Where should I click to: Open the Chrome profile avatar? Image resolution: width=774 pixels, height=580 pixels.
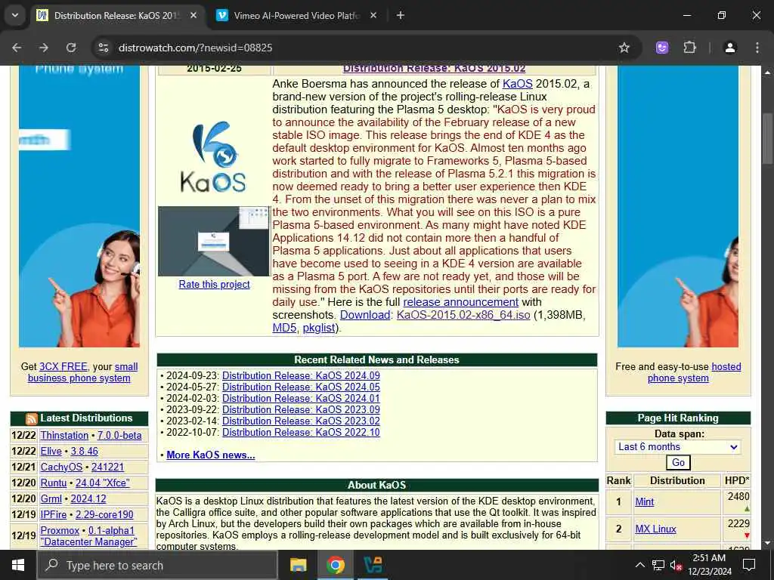[730, 48]
